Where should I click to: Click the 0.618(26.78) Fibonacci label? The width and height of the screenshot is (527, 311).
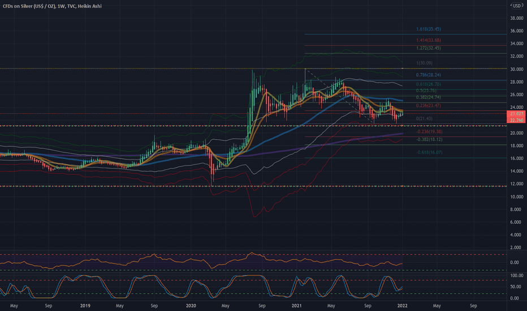pyautogui.click(x=429, y=84)
